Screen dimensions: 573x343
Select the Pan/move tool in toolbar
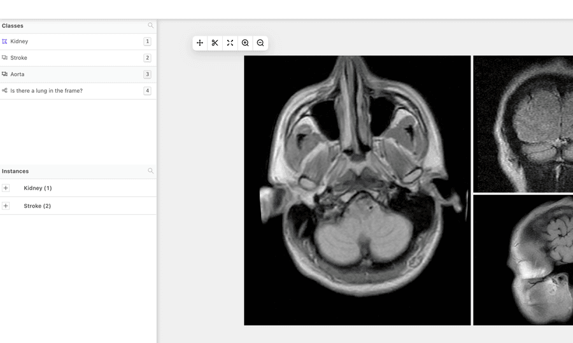coord(200,43)
